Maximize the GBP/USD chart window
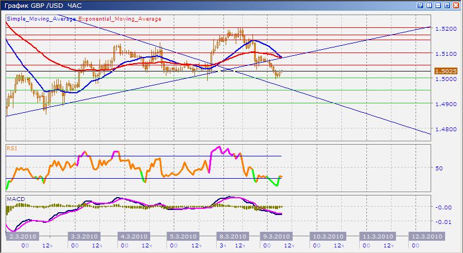 (x=447, y=4)
